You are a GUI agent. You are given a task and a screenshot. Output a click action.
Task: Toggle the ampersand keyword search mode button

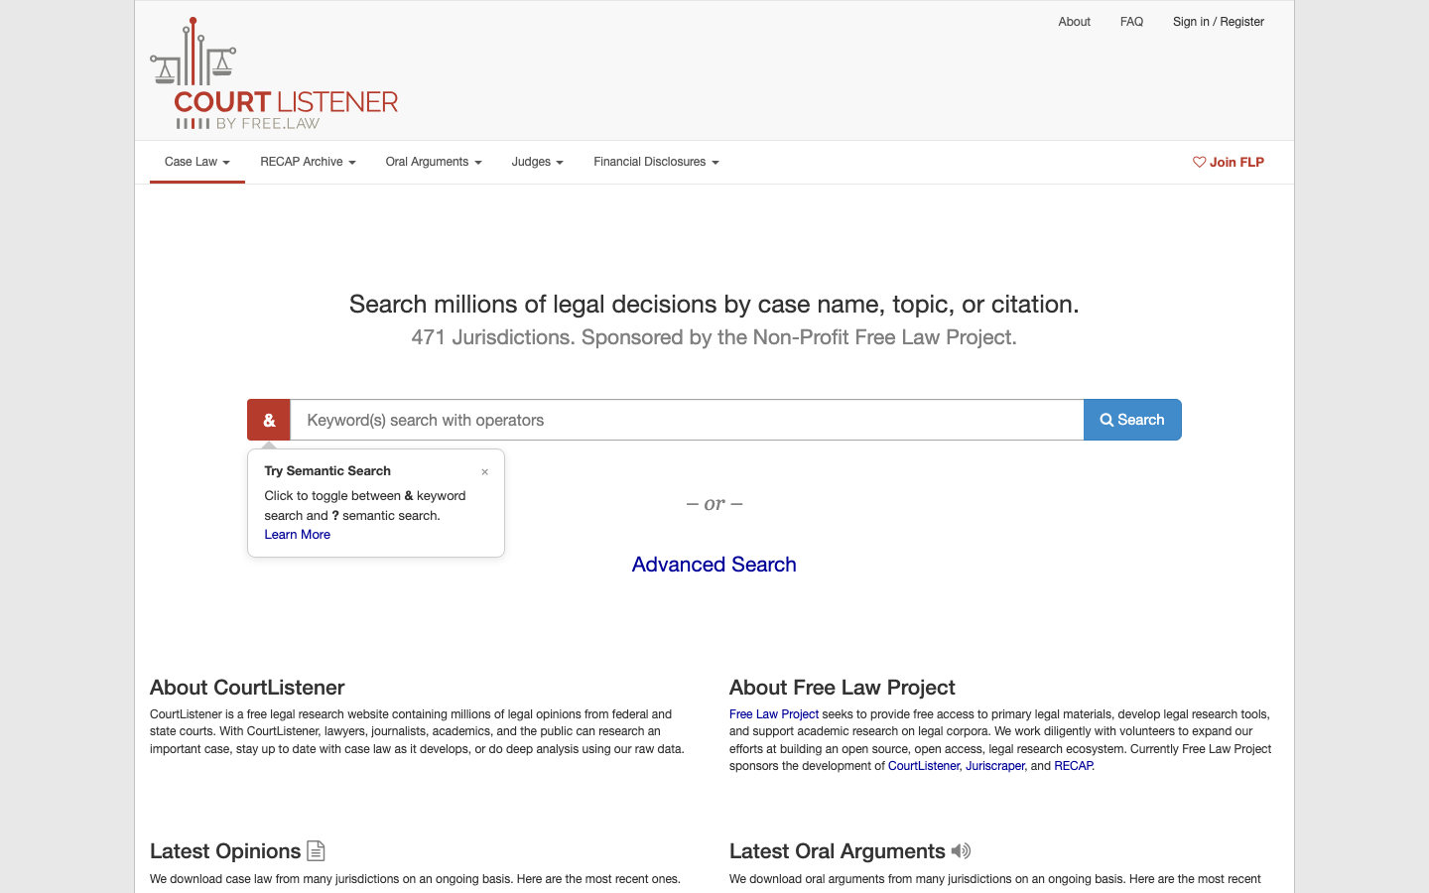pos(269,420)
